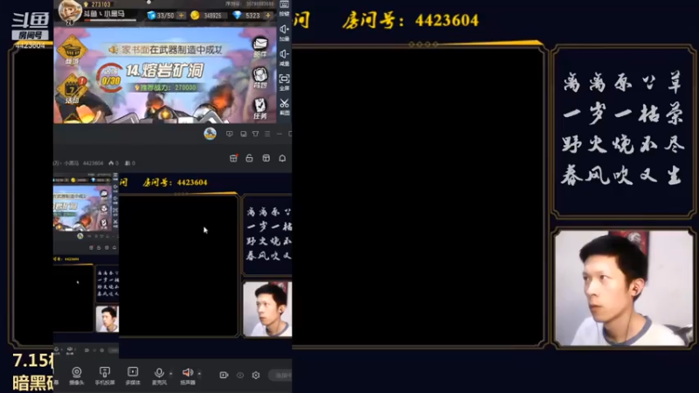Toggle the lock icon in the streaming toolbar
Screen dimensions: 699x393
249,158
